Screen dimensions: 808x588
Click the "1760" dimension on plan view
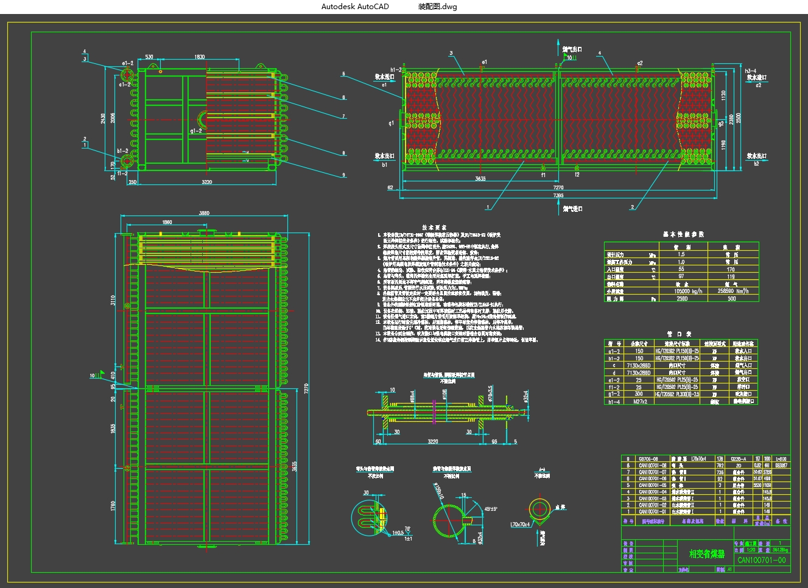[x=114, y=506]
